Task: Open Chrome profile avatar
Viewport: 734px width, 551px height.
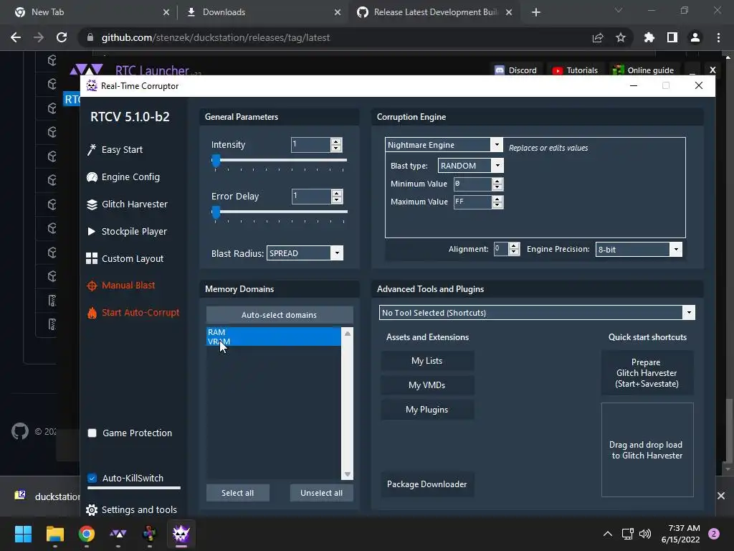Action: (695, 37)
